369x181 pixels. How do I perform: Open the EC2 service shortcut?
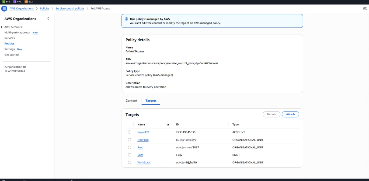point(29,2)
